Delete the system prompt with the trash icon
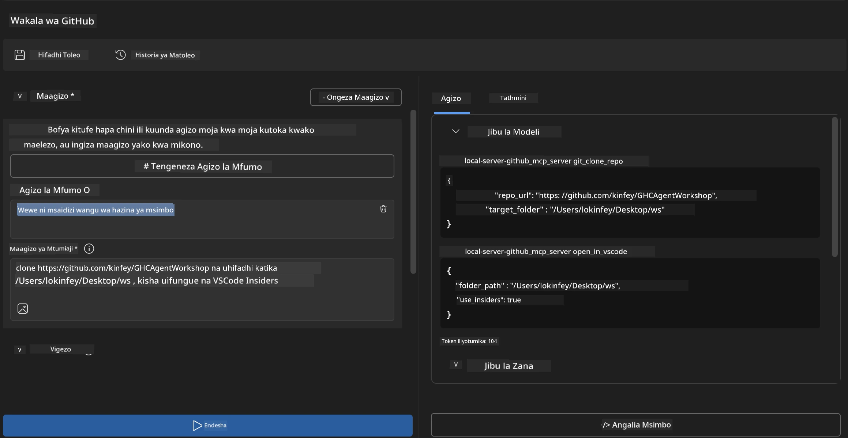This screenshot has height=438, width=848. click(x=383, y=209)
